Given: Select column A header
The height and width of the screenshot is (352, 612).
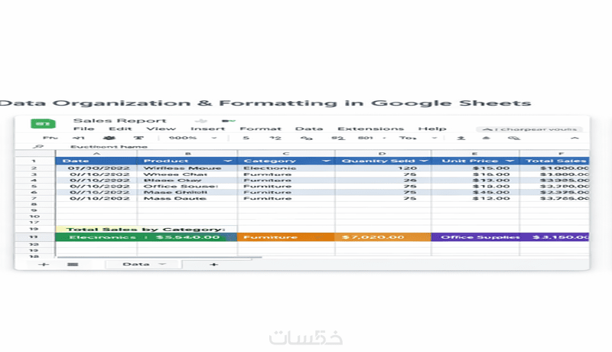Looking at the screenshot, I should pos(96,153).
